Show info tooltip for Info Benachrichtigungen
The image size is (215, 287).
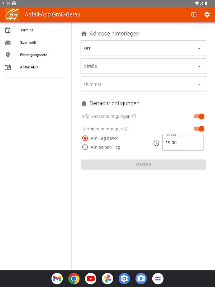click(x=134, y=116)
